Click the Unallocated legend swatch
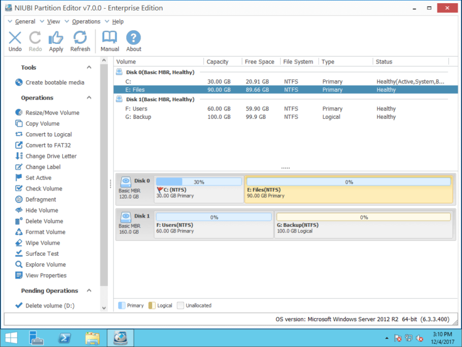The width and height of the screenshot is (462, 347). click(x=180, y=306)
